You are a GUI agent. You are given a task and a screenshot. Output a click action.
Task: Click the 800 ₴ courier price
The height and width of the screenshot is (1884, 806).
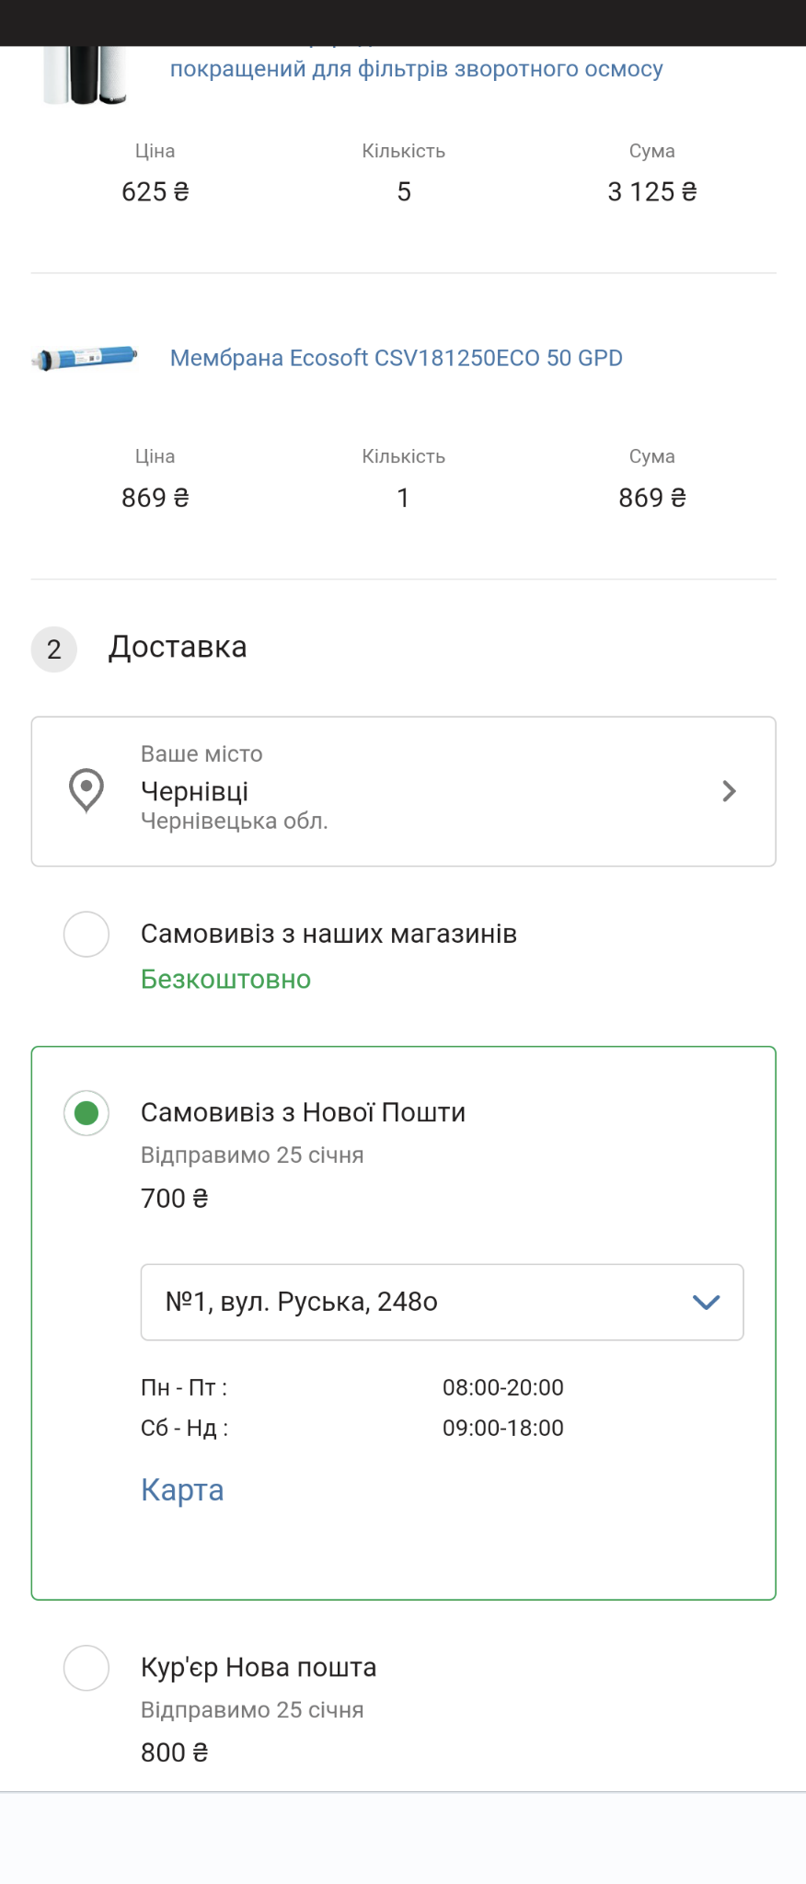point(174,1752)
